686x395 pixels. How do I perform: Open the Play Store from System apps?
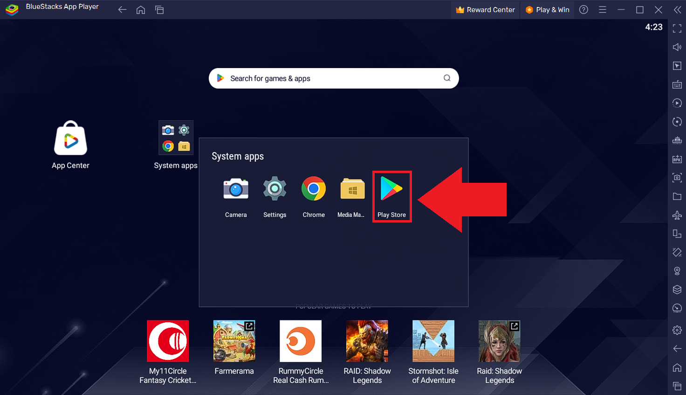392,193
